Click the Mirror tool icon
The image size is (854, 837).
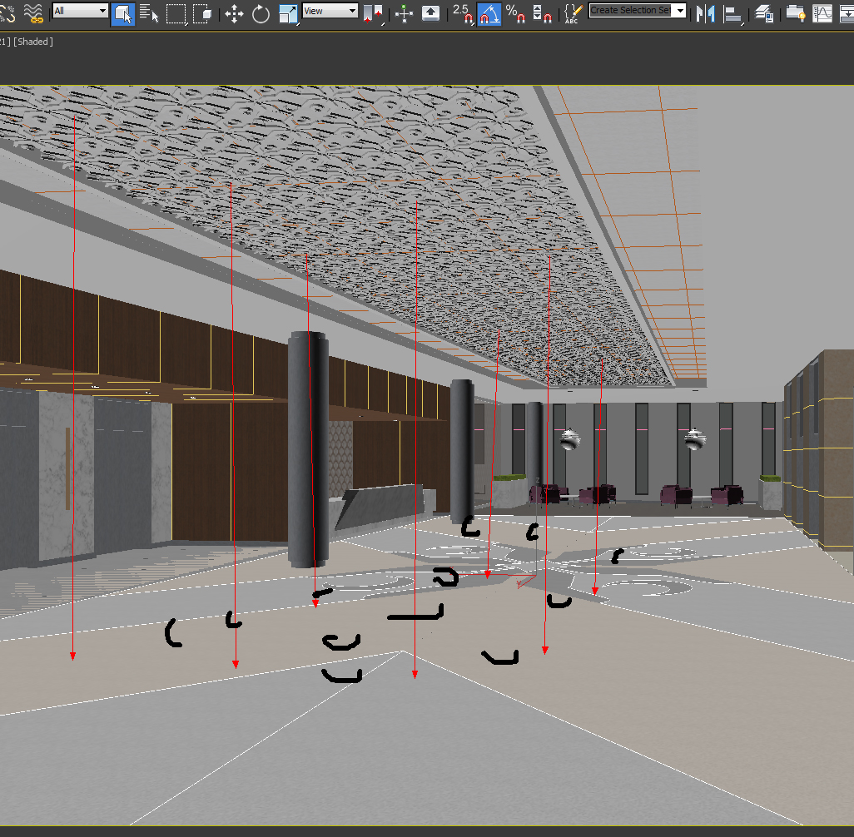706,13
